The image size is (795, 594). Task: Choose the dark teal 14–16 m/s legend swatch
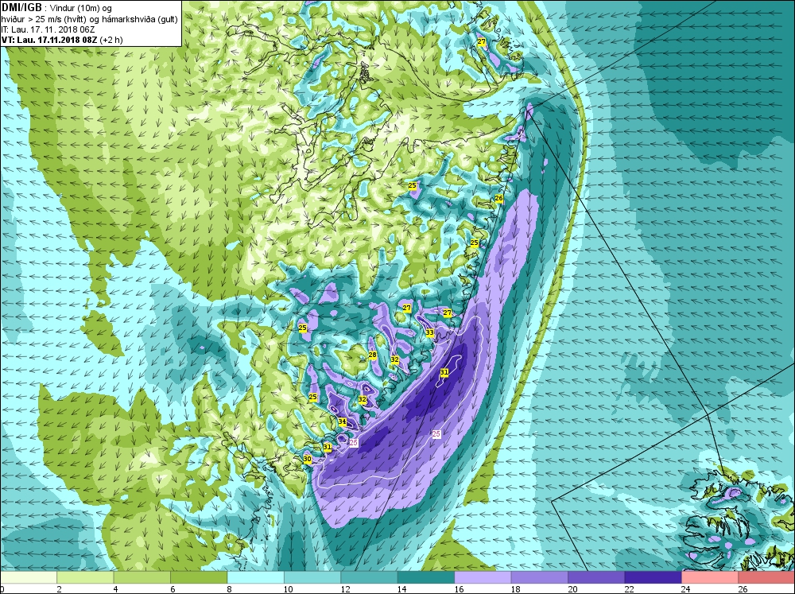point(426,577)
